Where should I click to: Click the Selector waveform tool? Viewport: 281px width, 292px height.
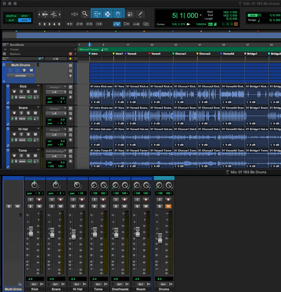point(108,14)
